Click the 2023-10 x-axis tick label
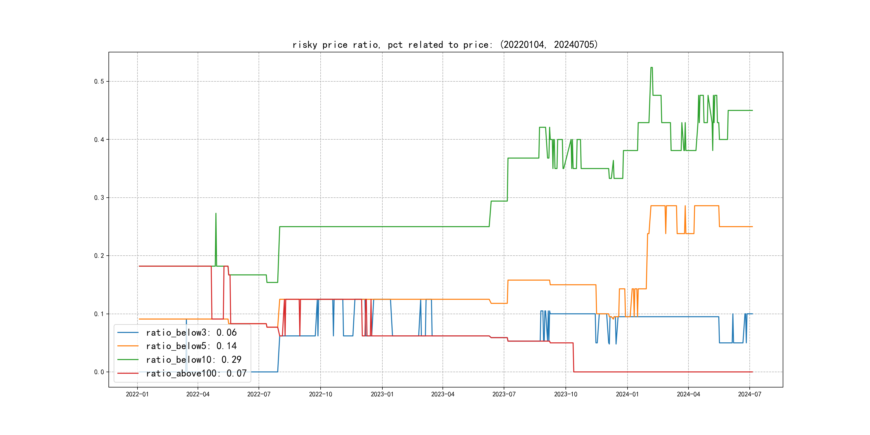This screenshot has width=870, height=435. (565, 394)
